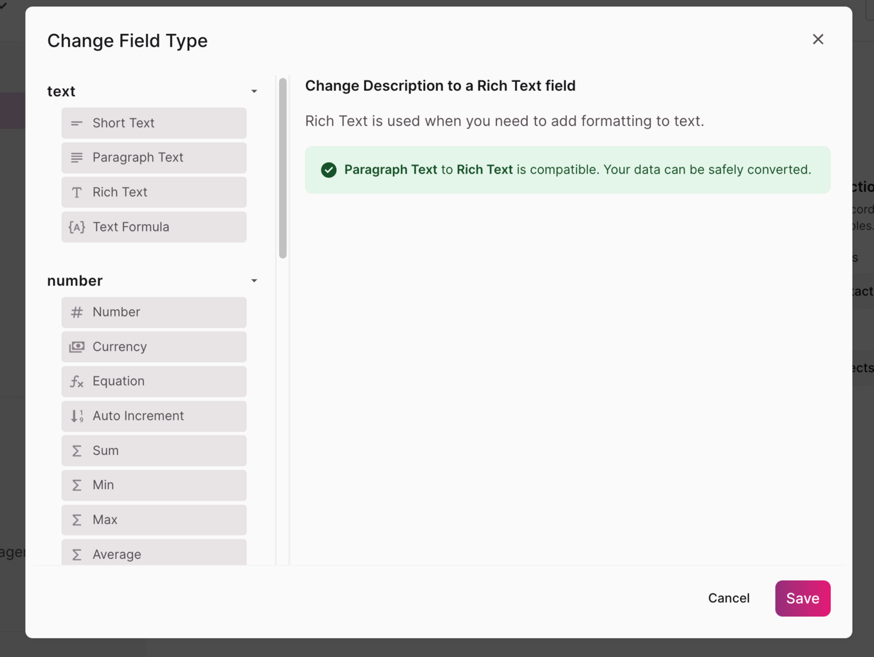Image resolution: width=874 pixels, height=657 pixels.
Task: Click the Rich Text T icon
Action: [76, 192]
